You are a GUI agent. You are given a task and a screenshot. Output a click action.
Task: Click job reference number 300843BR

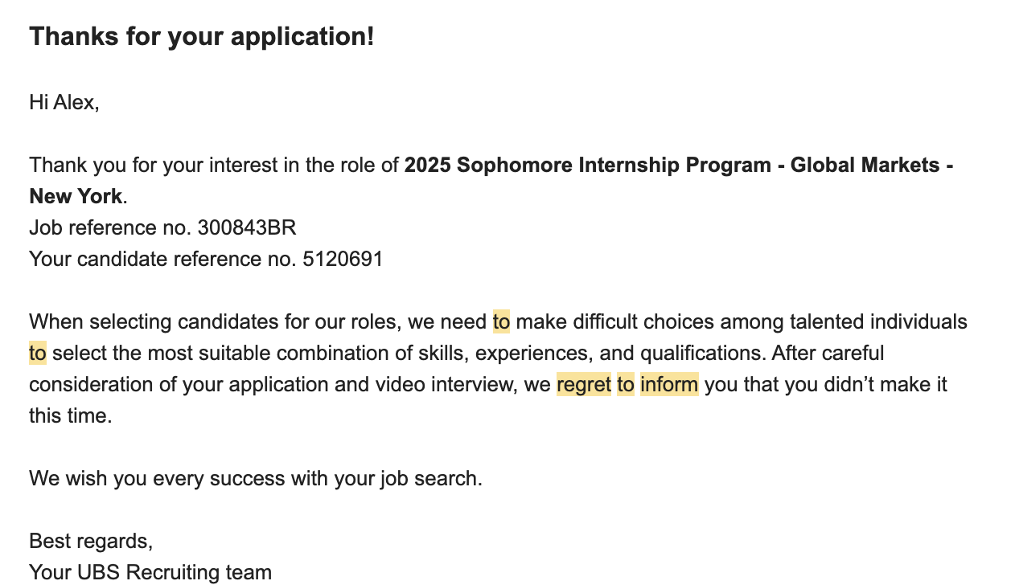click(x=247, y=227)
